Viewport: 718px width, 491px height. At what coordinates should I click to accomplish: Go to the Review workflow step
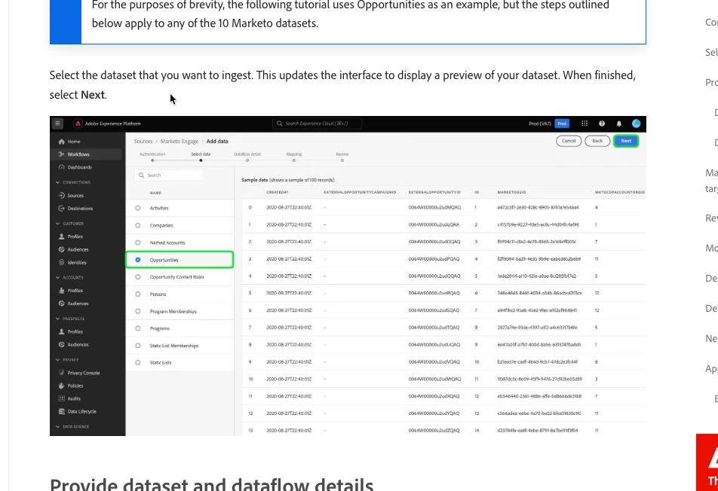click(x=342, y=157)
